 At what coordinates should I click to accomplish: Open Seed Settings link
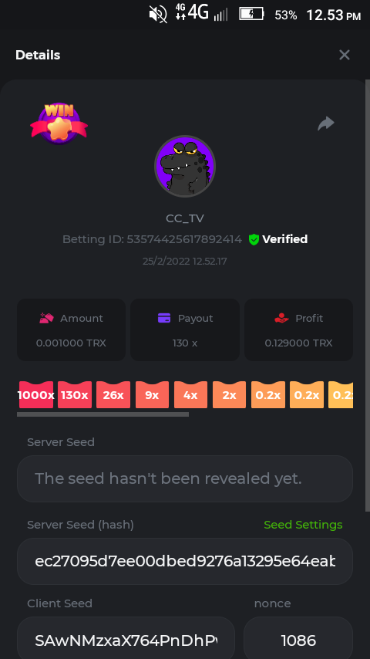click(x=303, y=525)
